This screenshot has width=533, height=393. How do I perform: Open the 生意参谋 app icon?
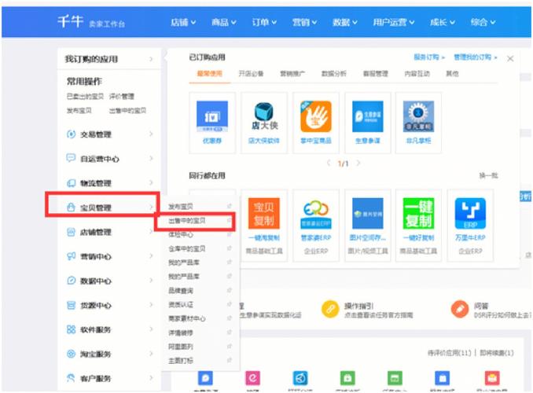367,116
